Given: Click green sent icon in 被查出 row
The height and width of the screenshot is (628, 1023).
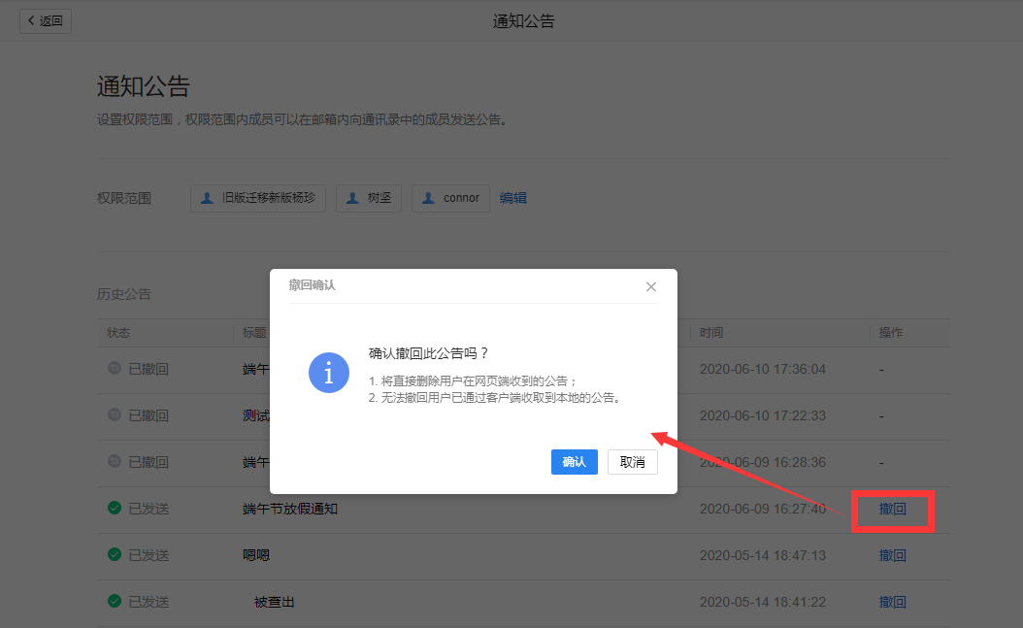Looking at the screenshot, I should (115, 602).
